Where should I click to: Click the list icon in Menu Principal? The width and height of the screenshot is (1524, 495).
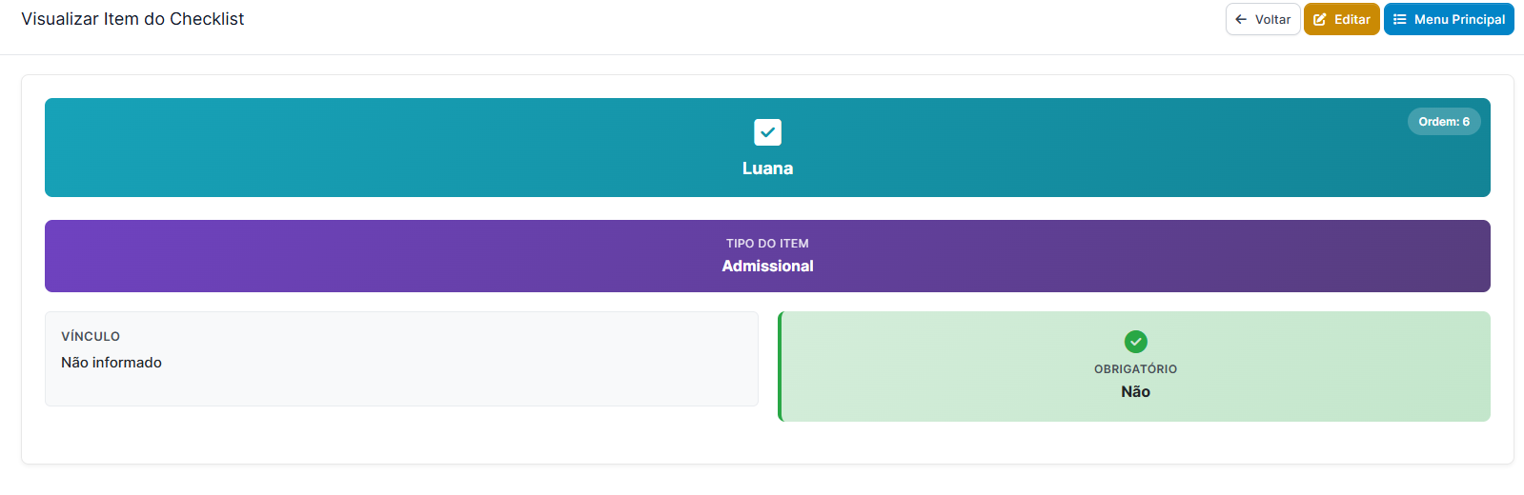tap(1400, 19)
